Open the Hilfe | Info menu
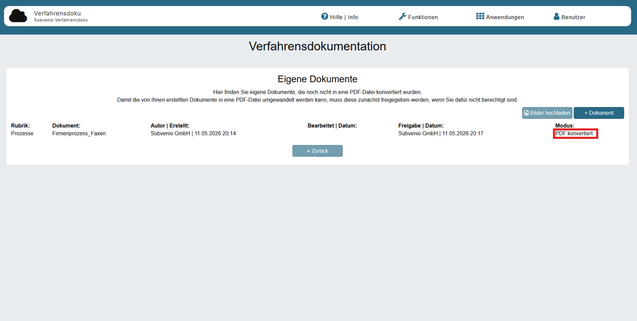 340,17
